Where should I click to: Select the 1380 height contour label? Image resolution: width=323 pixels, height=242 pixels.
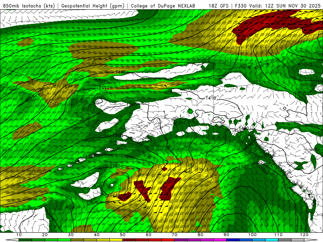coord(131,105)
